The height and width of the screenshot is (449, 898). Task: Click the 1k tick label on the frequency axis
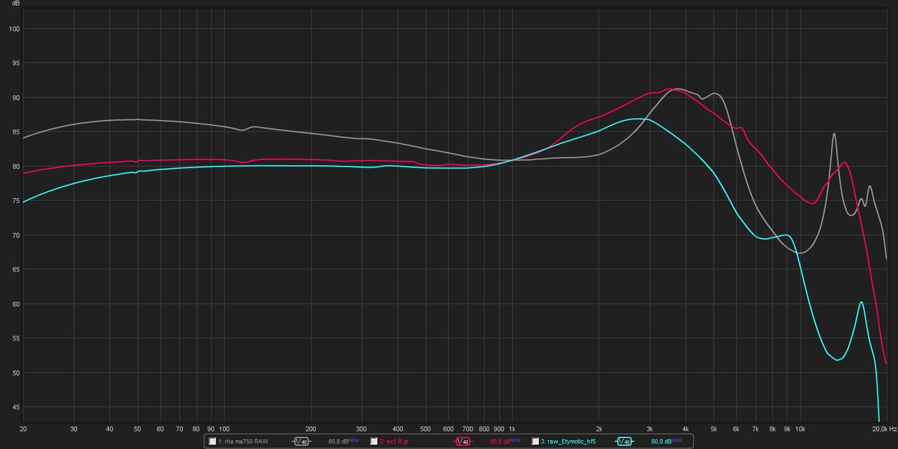(512, 429)
